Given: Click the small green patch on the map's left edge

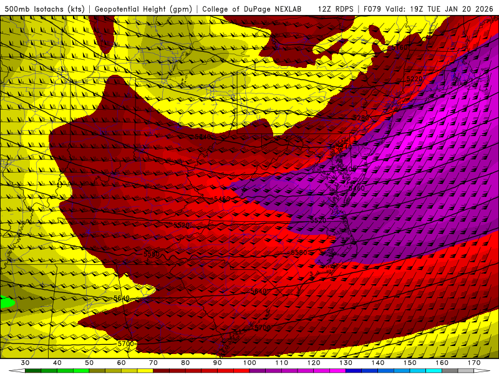Looking at the screenshot, I should coord(6,302).
